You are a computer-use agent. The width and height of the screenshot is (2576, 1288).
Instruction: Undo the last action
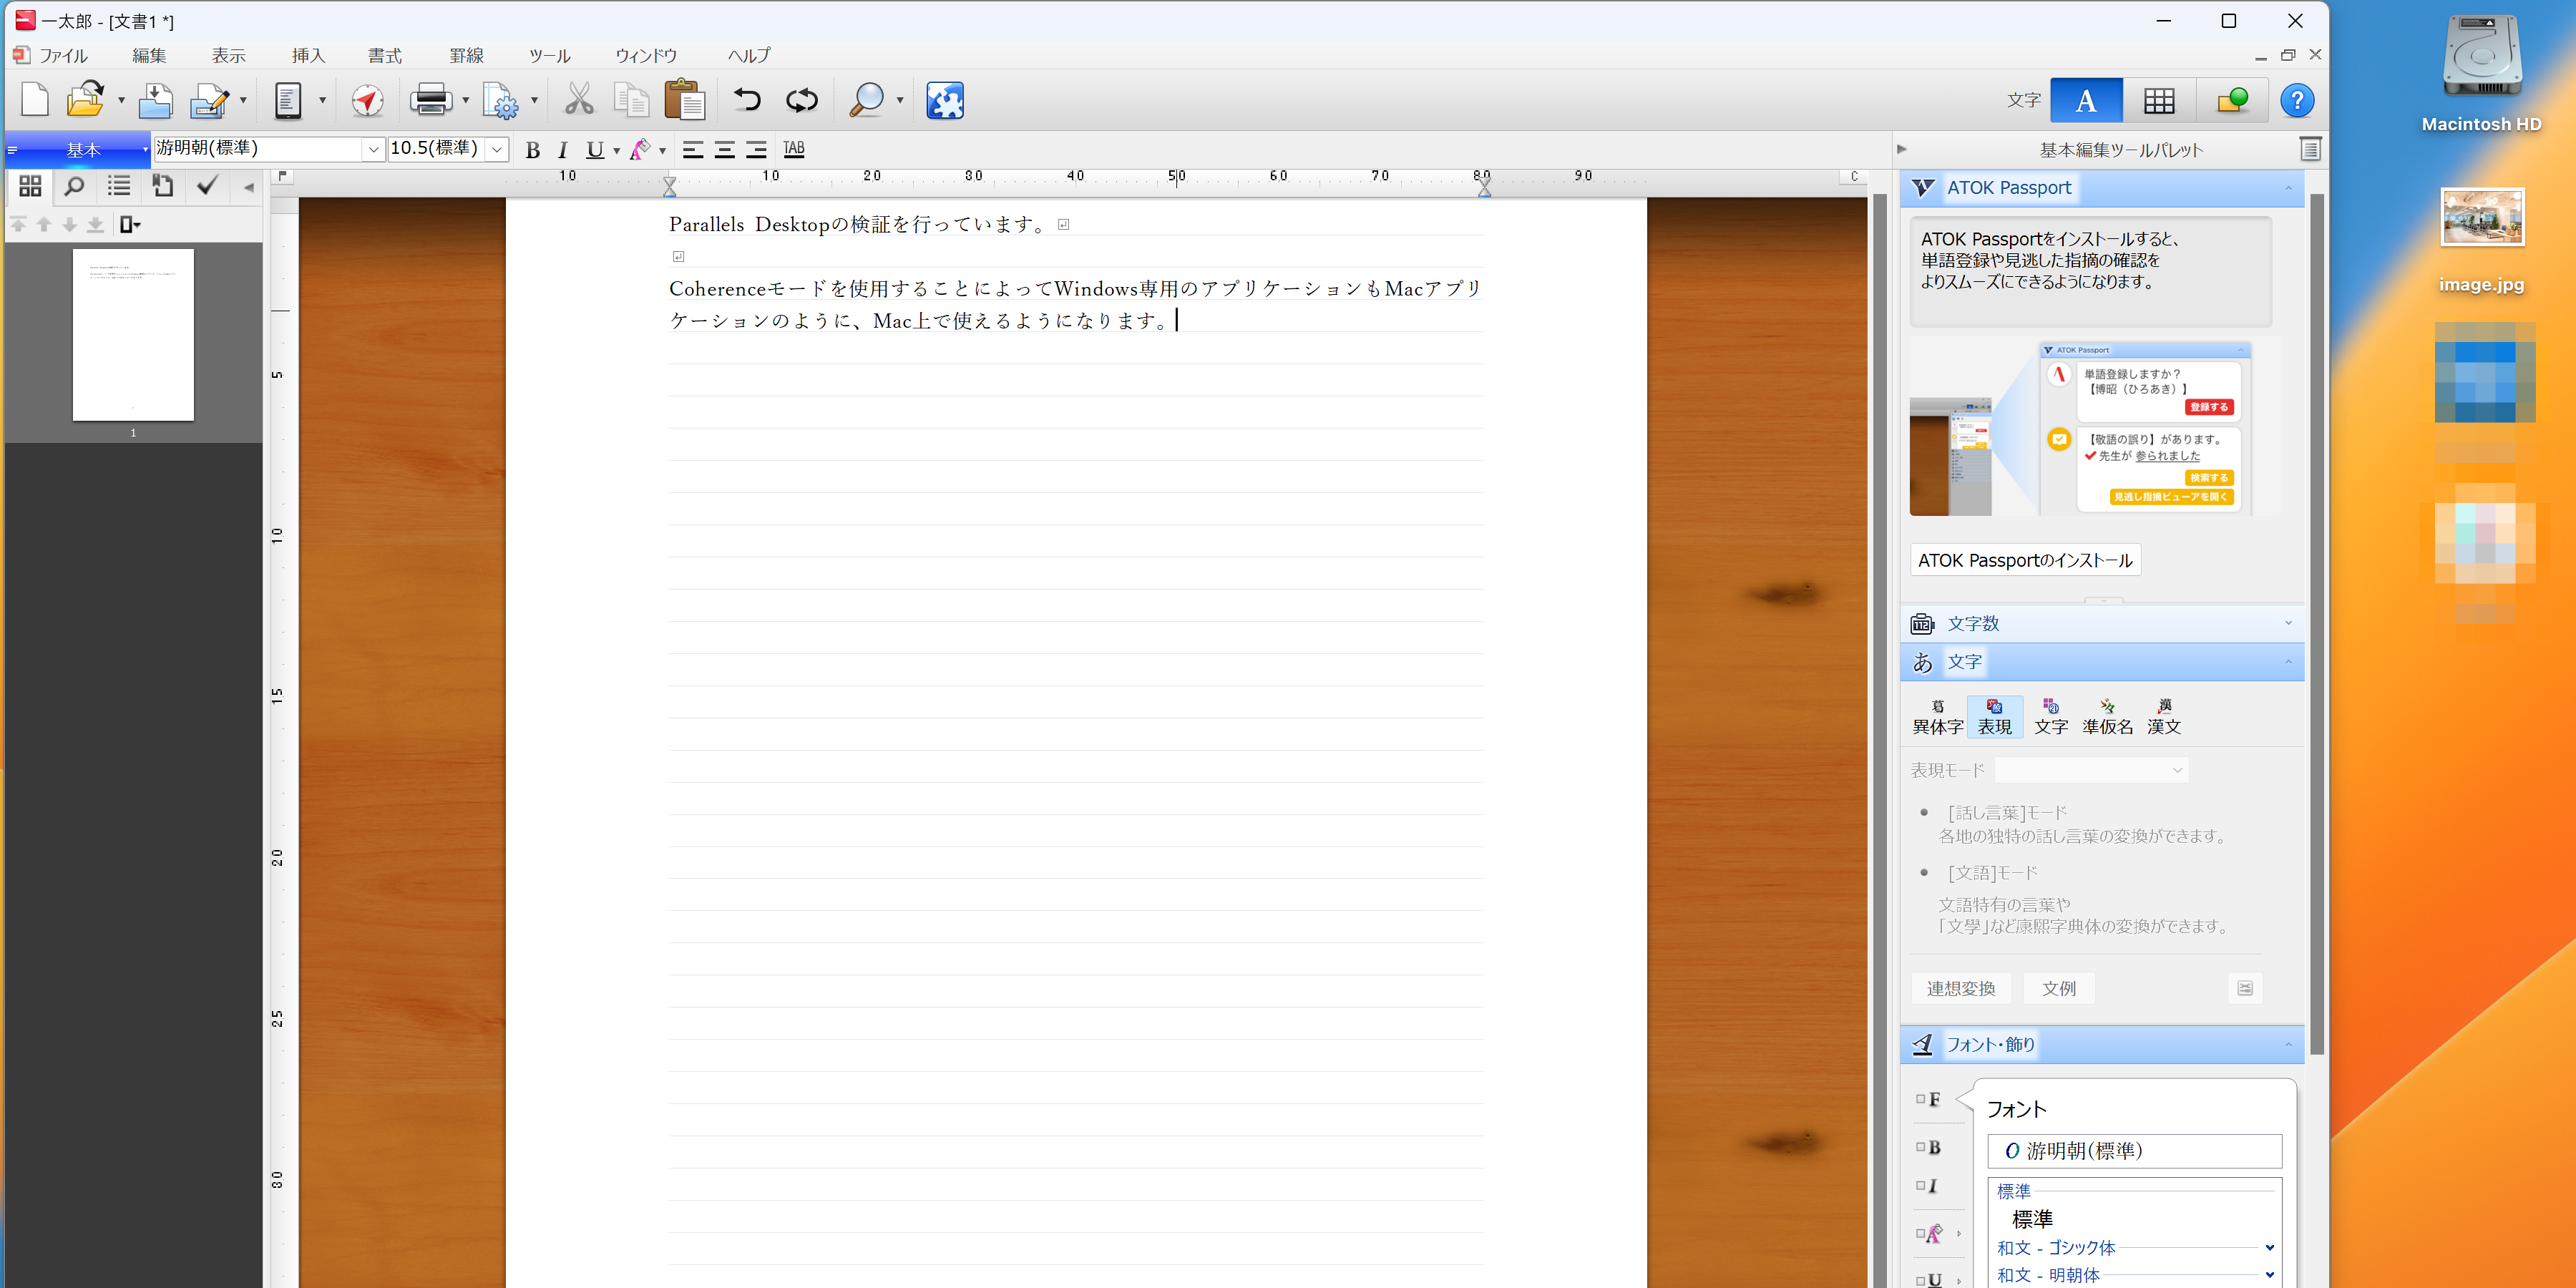tap(747, 100)
